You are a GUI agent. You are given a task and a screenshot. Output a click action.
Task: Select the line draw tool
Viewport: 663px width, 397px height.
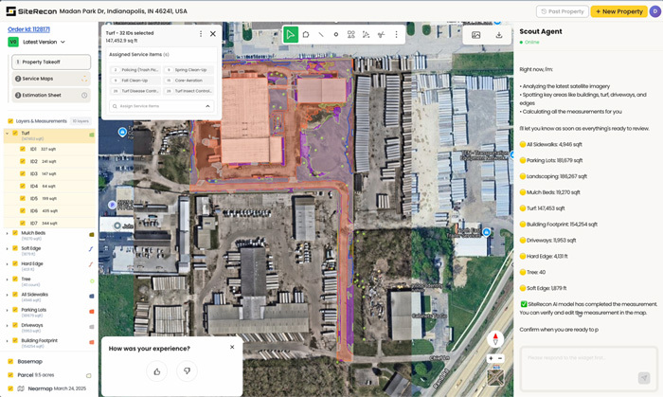point(321,35)
